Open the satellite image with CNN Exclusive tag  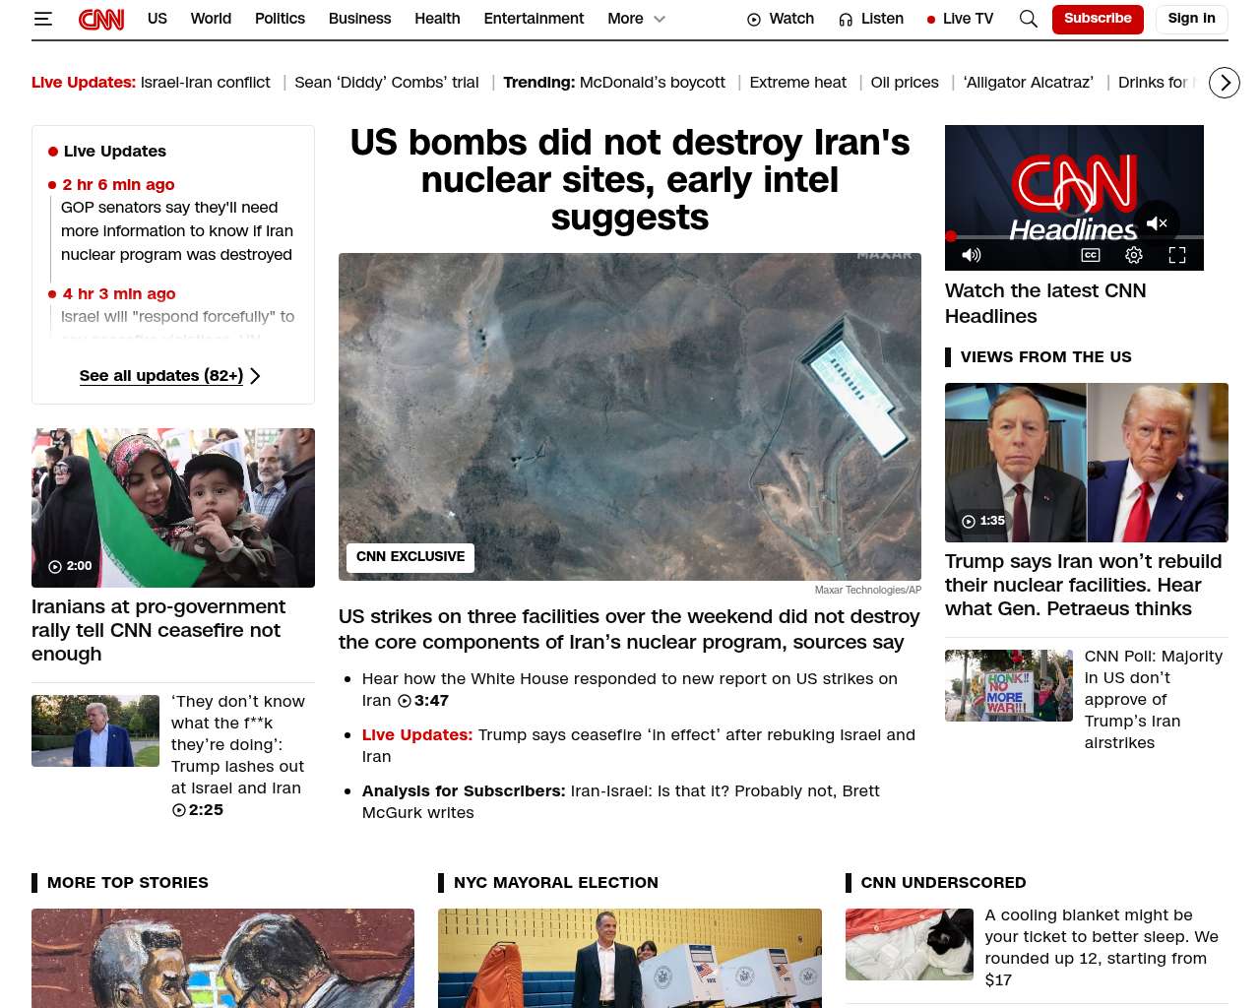pyautogui.click(x=630, y=416)
